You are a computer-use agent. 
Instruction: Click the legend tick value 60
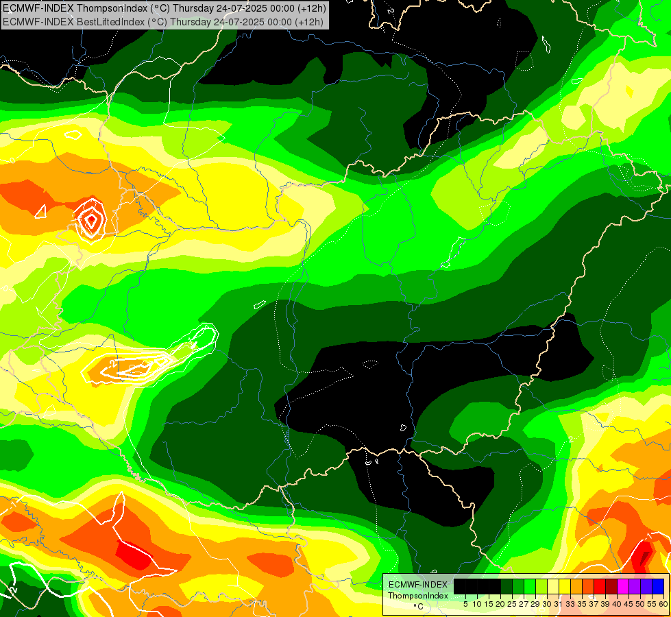663,604
